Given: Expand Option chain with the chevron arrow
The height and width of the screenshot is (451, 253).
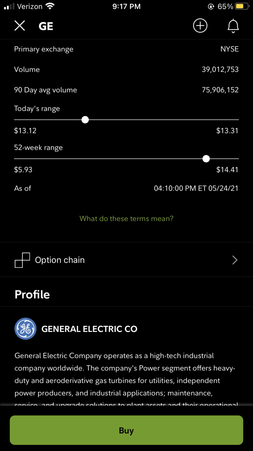Looking at the screenshot, I should click(x=235, y=260).
